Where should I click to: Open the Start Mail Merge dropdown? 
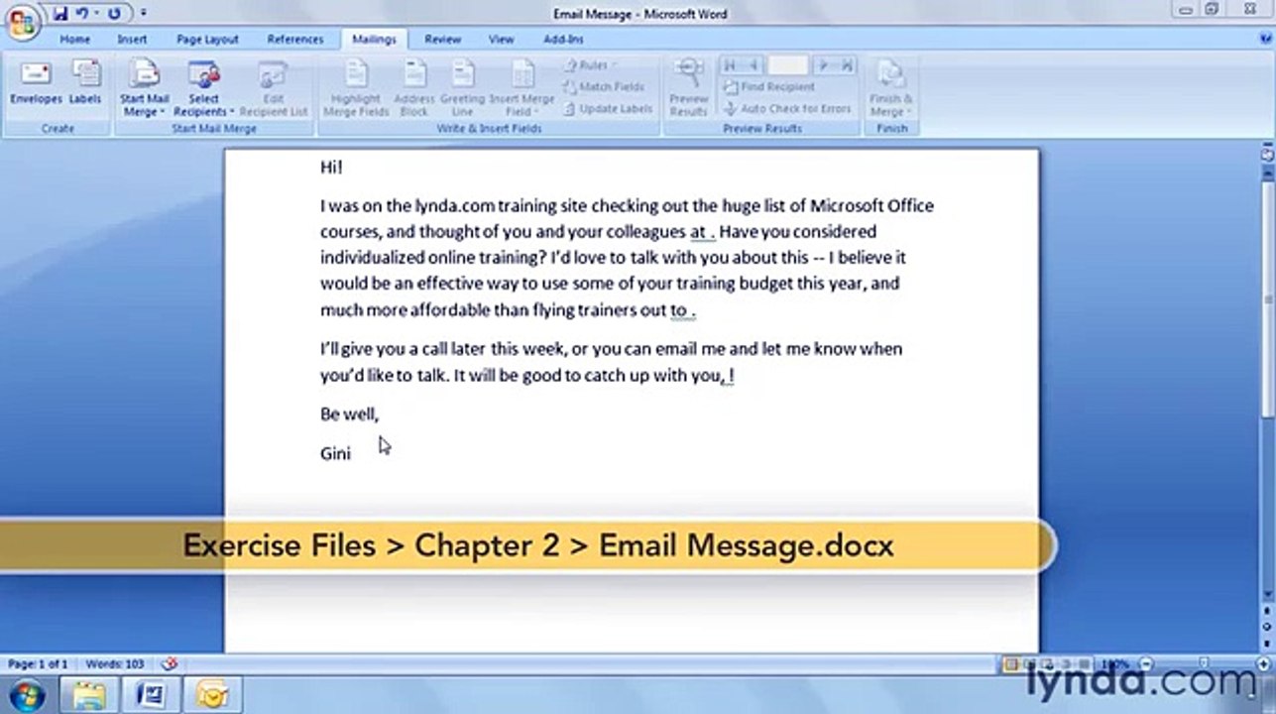pos(145,89)
